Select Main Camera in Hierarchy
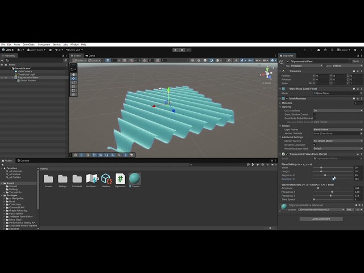This screenshot has height=273, width=364. tap(23, 72)
